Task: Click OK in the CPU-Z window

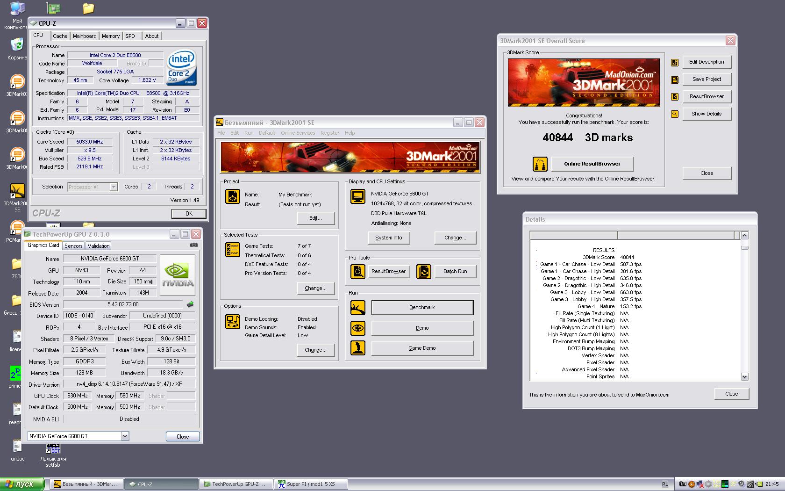Action: pos(189,214)
